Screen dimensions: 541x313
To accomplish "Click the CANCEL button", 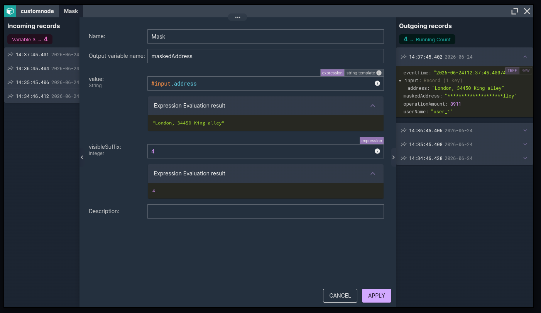I will (340, 296).
